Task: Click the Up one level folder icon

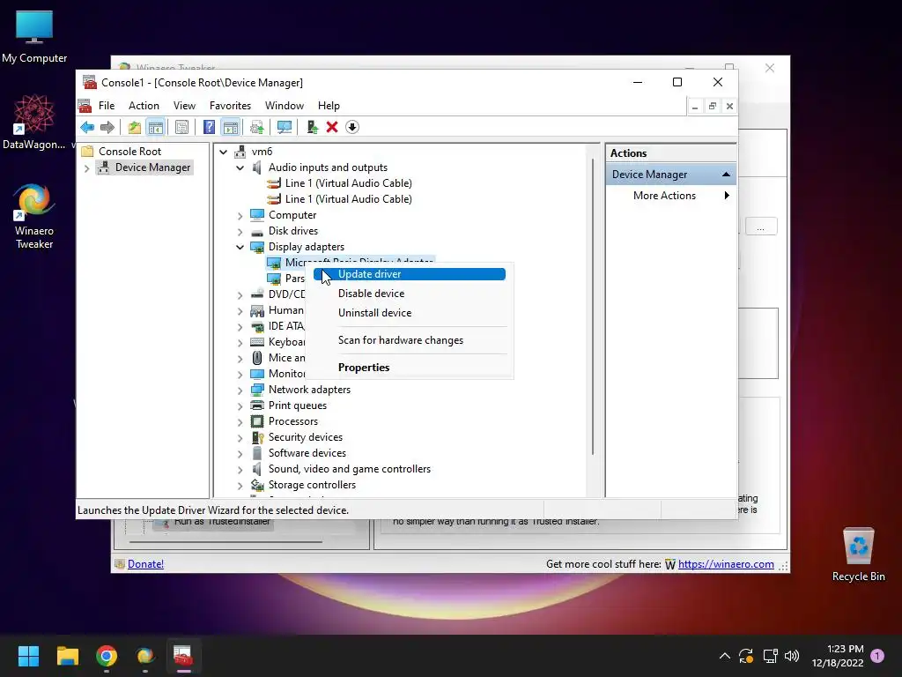Action: [134, 127]
